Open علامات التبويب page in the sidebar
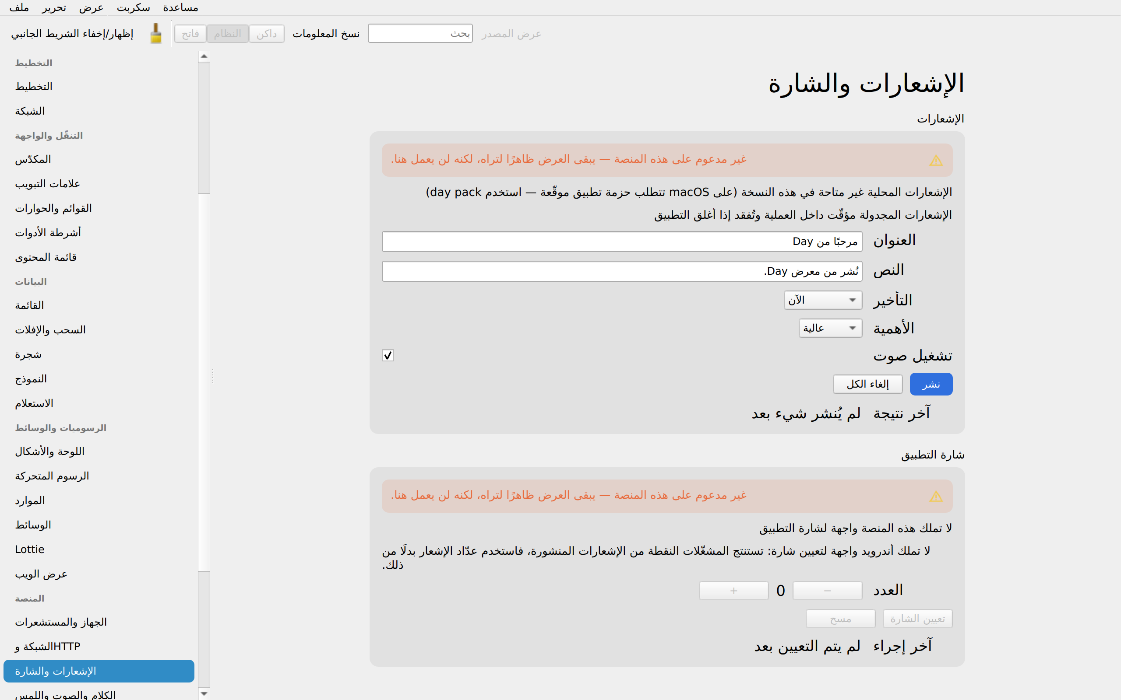This screenshot has height=700, width=1121. tap(99, 184)
